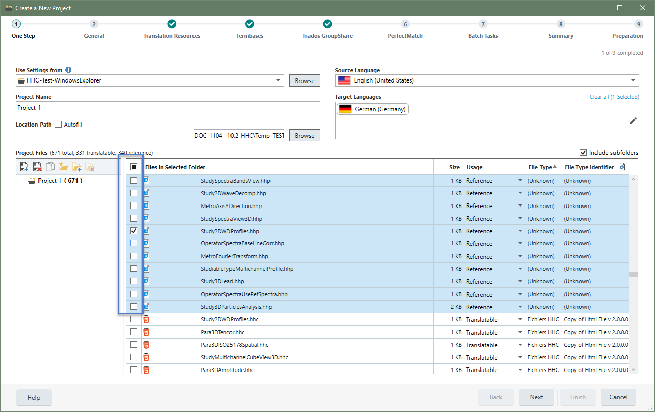Click the HTML icon of Para3DAmplitude.hhc
The image size is (655, 412).
click(x=146, y=370)
